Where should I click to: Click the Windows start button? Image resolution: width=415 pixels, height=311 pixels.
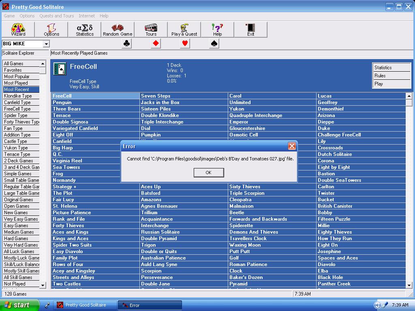point(19,305)
